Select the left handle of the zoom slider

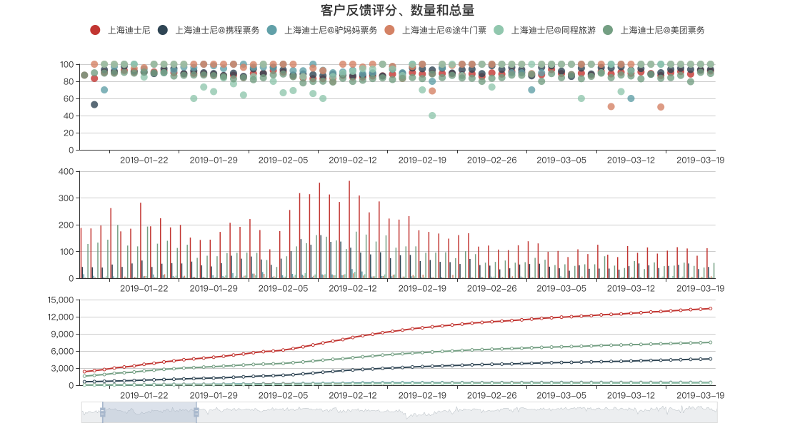pos(102,413)
